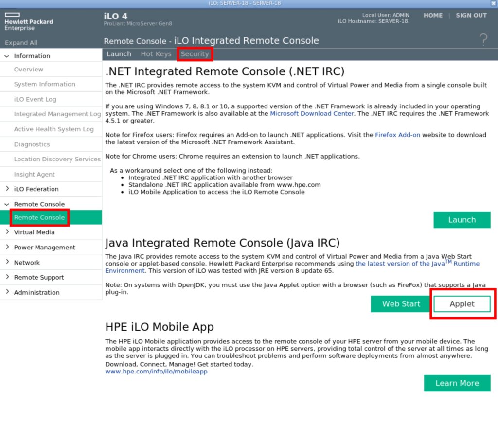Screen dimensions: 498x426
Task: Collapse the Information section chevron
Action: click(x=7, y=56)
